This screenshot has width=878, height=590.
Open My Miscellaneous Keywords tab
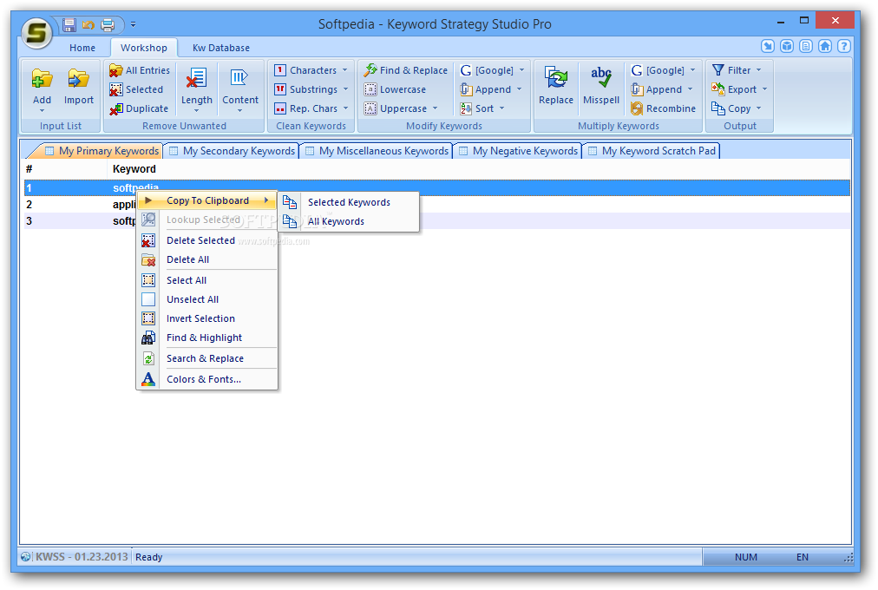pos(377,151)
